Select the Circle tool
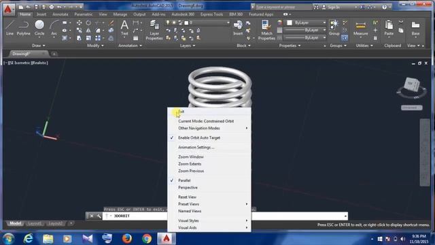 39,28
